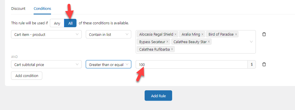This screenshot has height=110, width=295.
Task: Open the Cart subtotal price dropdown
Action: (x=46, y=65)
